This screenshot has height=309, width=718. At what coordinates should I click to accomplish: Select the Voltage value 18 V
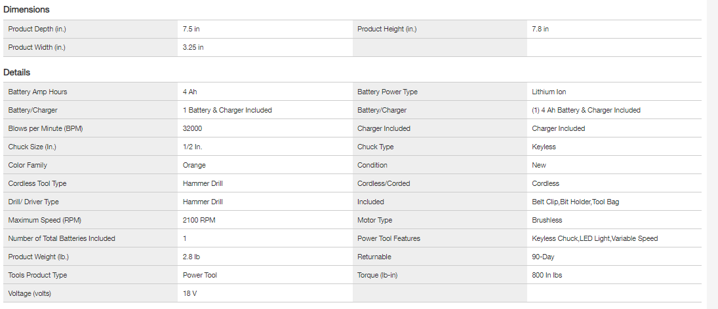coord(189,293)
